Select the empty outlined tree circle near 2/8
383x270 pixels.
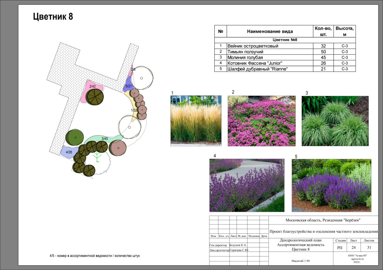[142, 78]
